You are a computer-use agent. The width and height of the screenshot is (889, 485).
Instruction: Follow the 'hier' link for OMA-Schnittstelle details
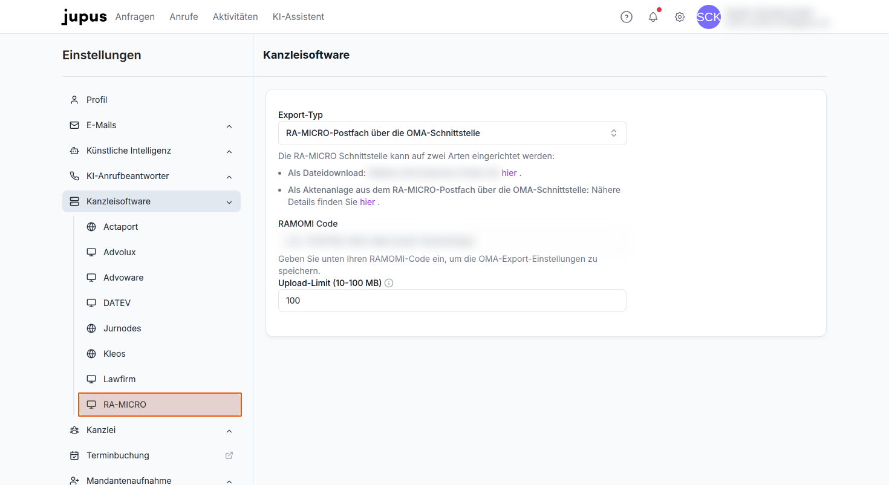367,202
